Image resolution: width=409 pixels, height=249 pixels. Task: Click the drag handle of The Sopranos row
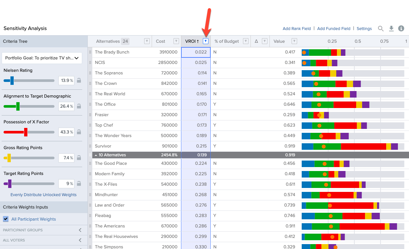tap(90, 73)
